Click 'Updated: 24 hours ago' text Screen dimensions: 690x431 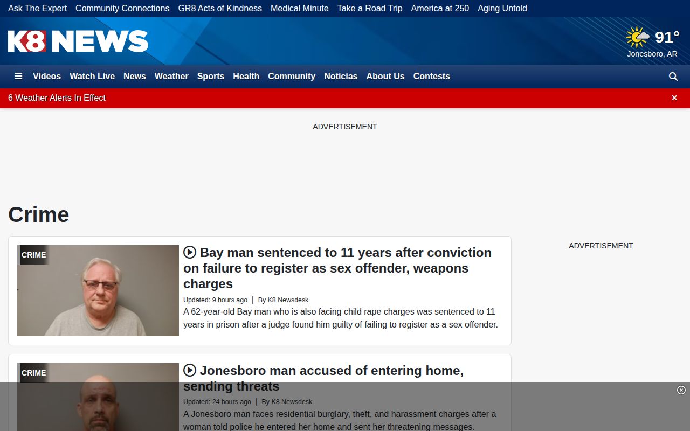(217, 402)
